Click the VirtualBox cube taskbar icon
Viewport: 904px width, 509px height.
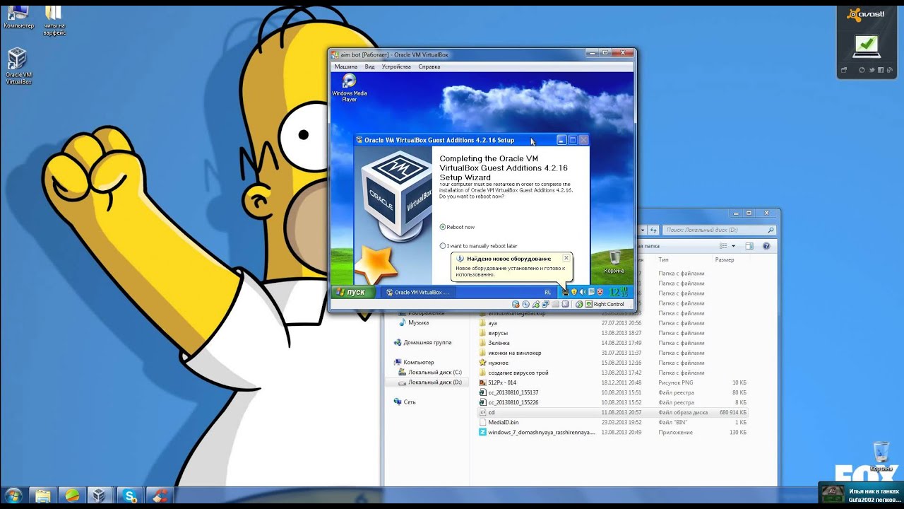[100, 496]
